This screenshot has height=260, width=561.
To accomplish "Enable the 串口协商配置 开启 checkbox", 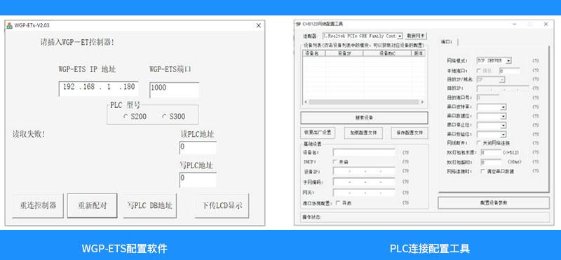I will click(338, 203).
